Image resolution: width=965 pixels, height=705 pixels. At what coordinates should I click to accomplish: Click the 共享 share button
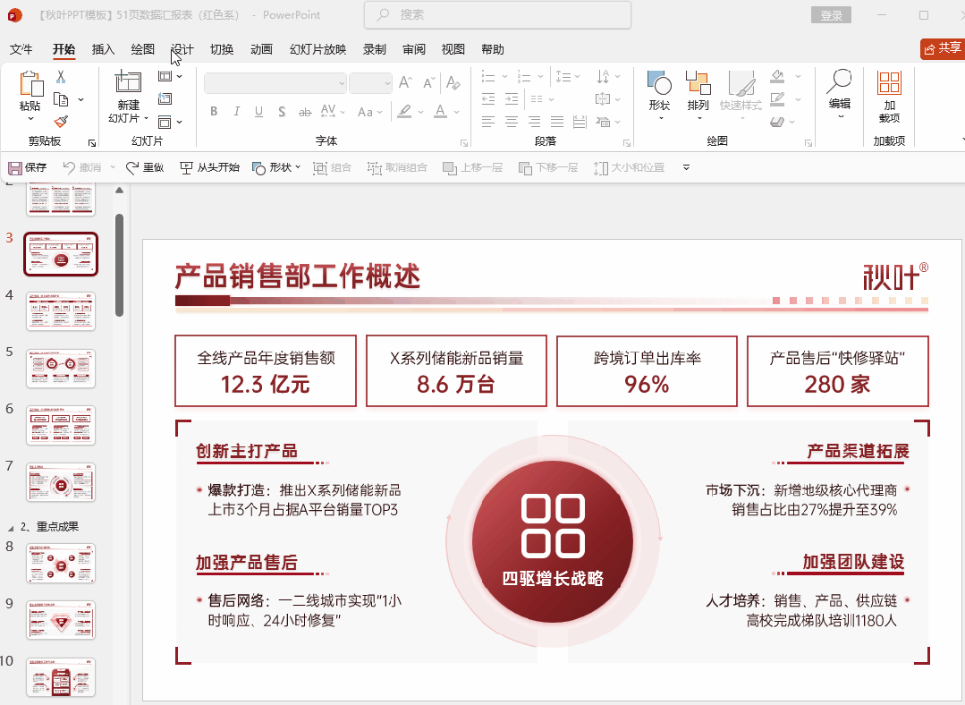[x=944, y=48]
